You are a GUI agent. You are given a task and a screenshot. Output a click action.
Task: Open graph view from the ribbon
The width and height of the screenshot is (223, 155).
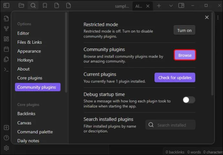[x=6, y=28]
